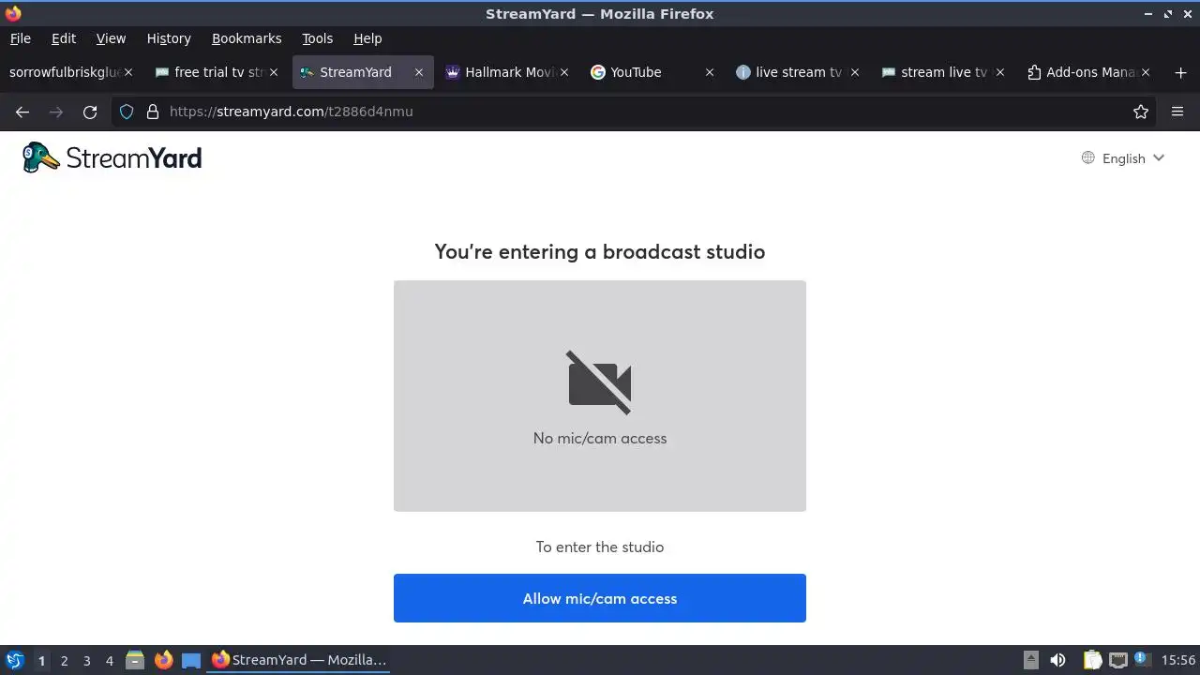
Task: Close the live stream tv tab
Action: [855, 72]
